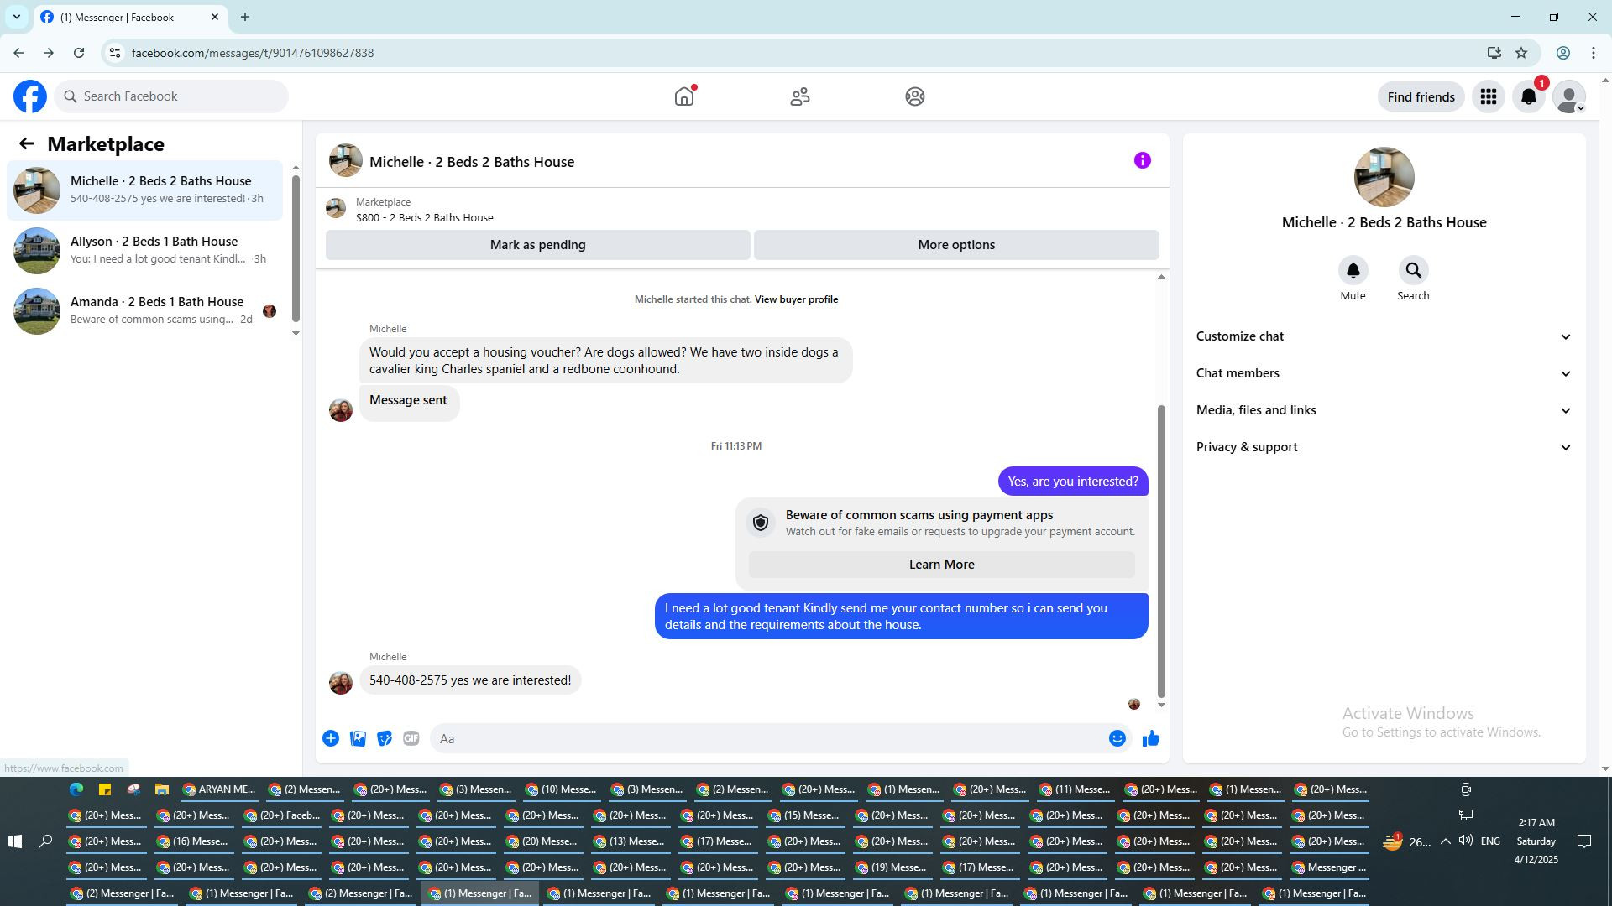Viewport: 1612px width, 906px height.
Task: Expand the Privacy & support section
Action: point(1384,447)
